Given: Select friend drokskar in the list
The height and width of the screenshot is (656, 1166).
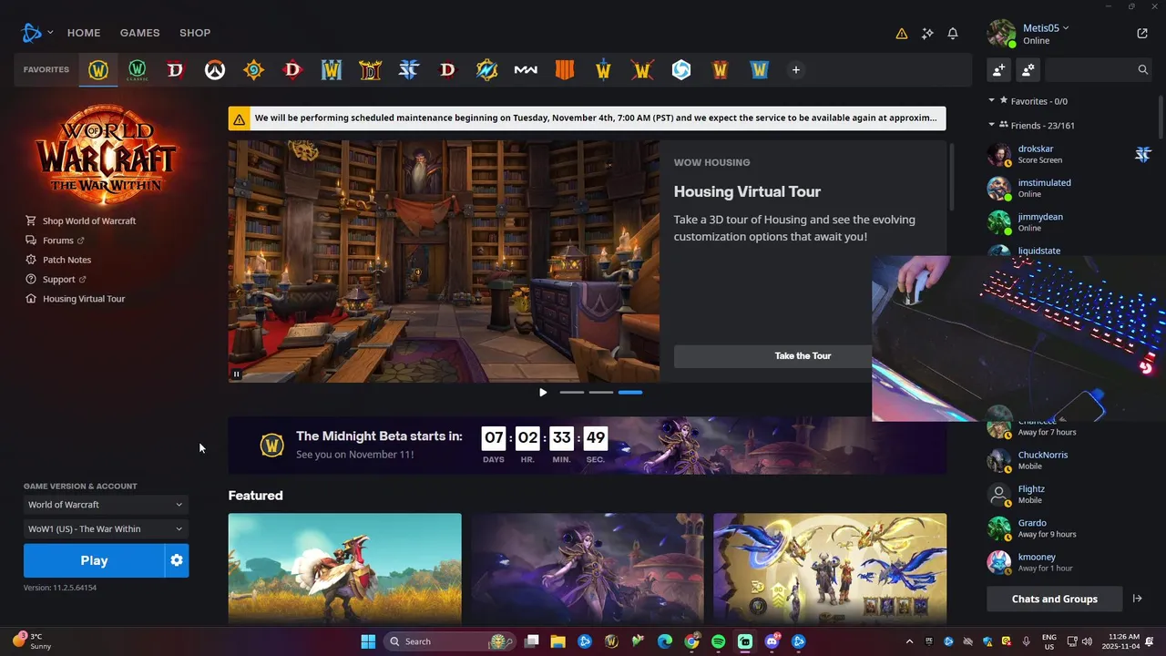Looking at the screenshot, I should (x=1070, y=154).
